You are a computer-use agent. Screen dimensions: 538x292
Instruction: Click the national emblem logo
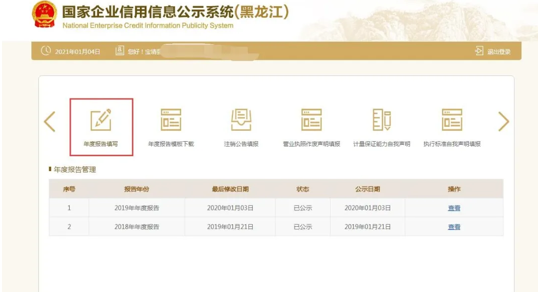tap(44, 14)
